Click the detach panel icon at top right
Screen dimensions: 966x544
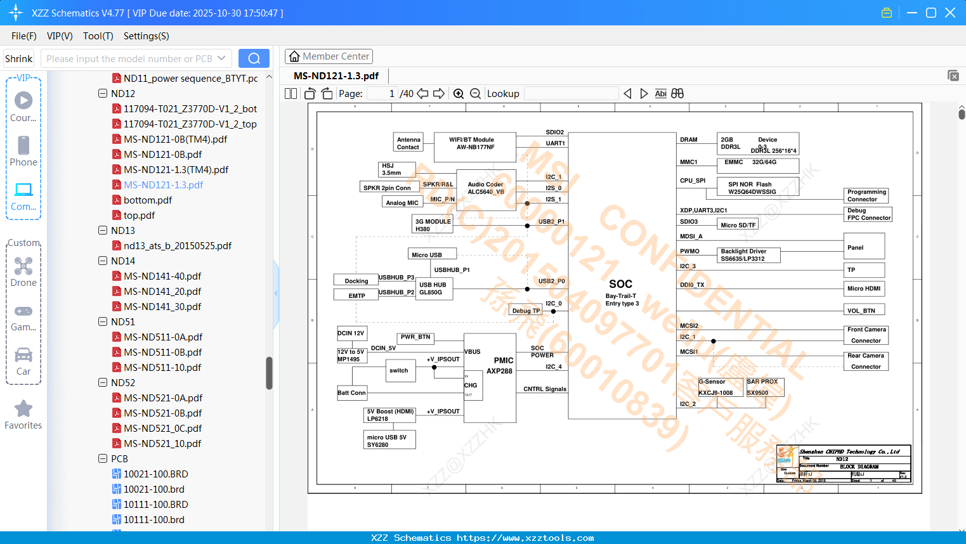pyautogui.click(x=953, y=75)
